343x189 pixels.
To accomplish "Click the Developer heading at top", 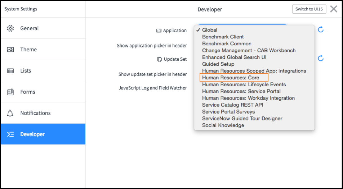I will pos(210,9).
